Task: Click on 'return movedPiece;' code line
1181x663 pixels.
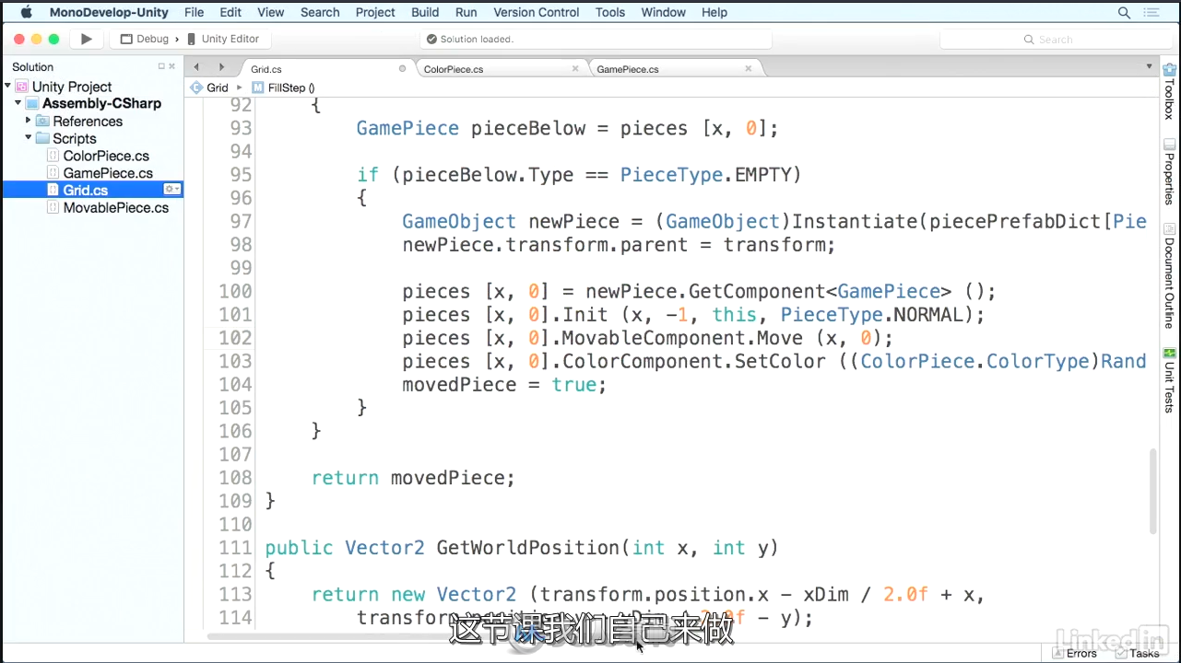Action: pos(413,478)
